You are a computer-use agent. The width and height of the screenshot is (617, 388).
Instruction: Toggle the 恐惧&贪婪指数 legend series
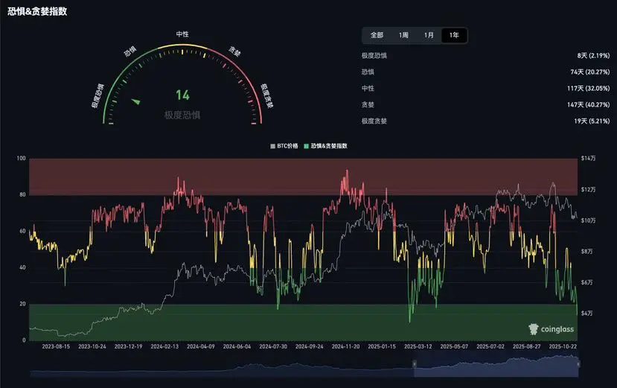coord(325,146)
